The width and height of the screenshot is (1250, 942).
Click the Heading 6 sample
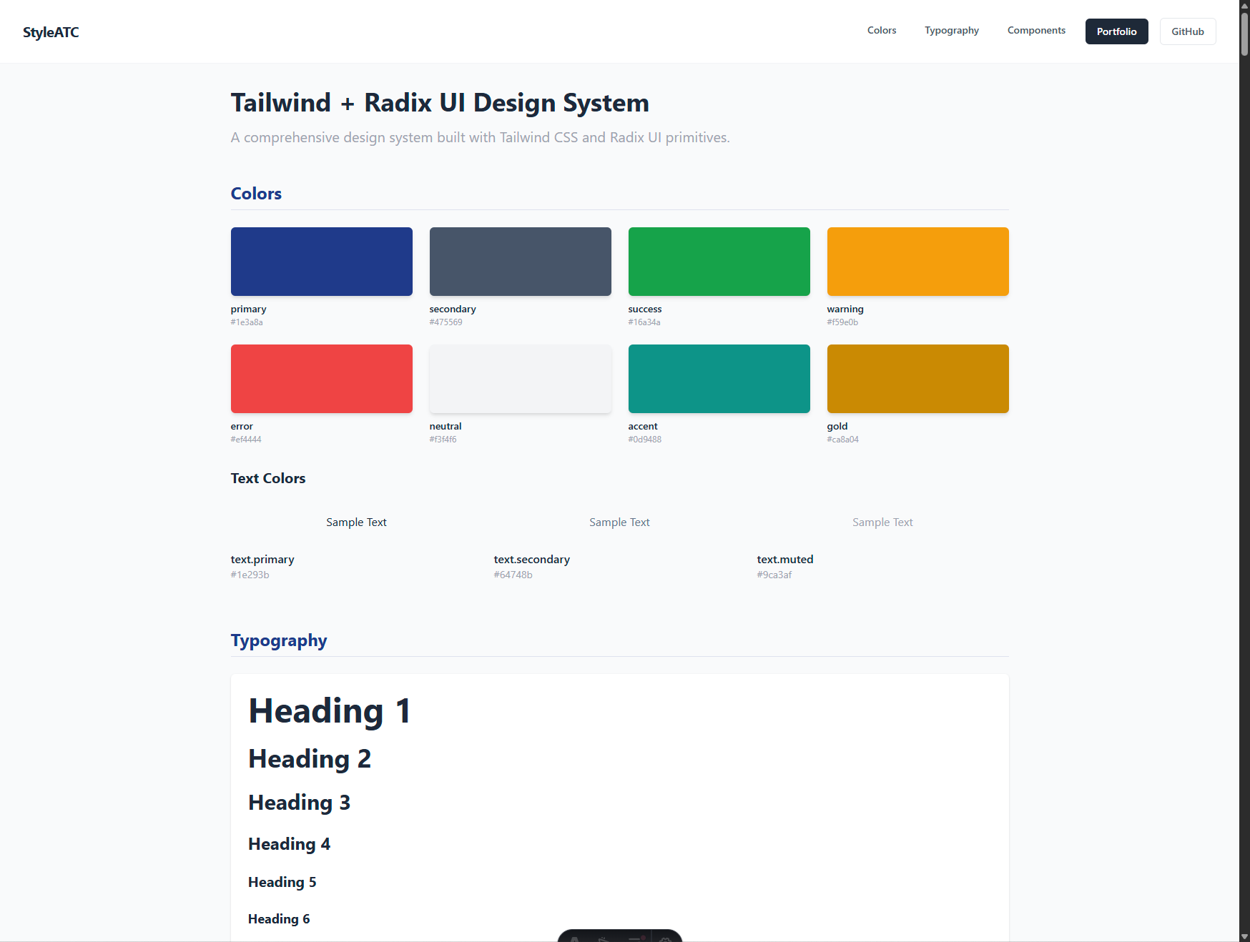[x=279, y=919]
